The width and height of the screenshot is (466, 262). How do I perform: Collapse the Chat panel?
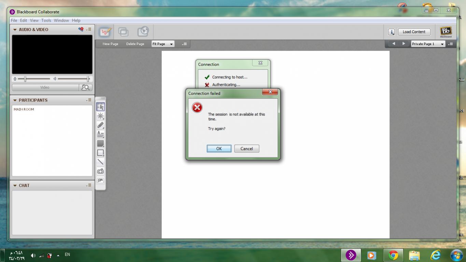(15, 185)
